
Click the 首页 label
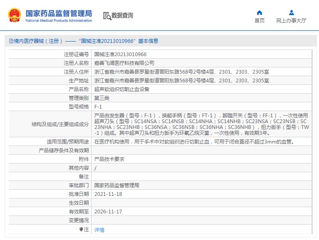point(259,20)
